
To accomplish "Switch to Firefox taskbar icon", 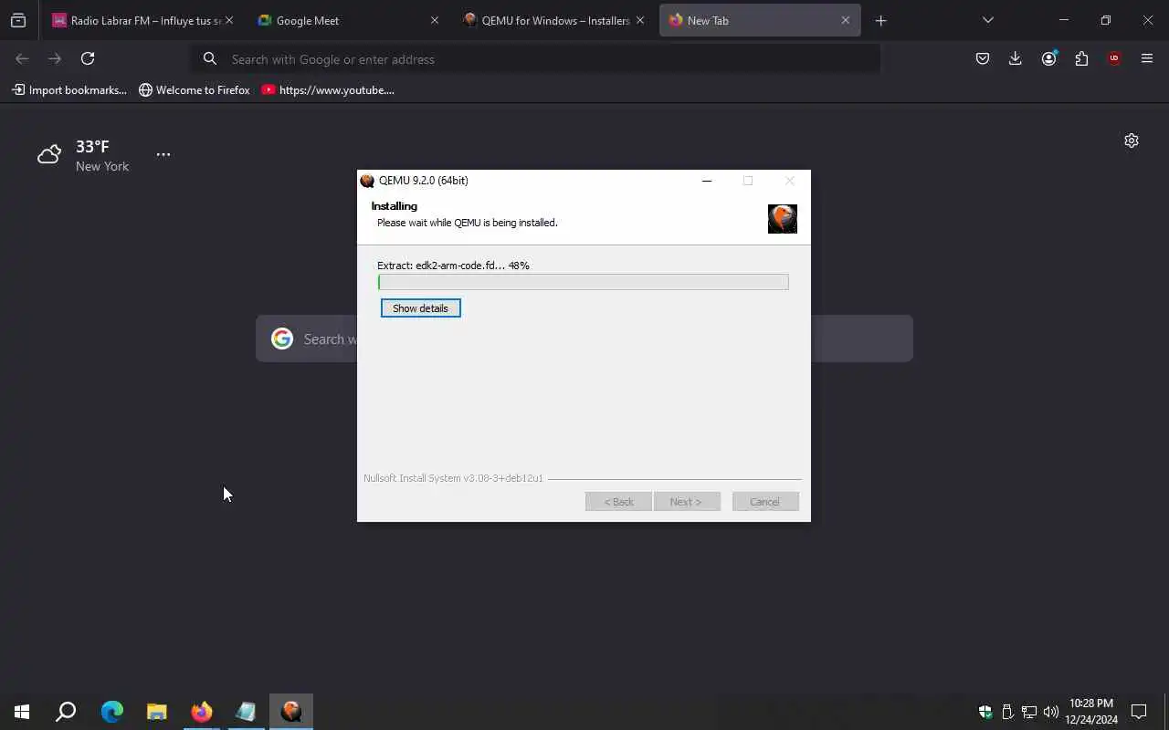I will [x=201, y=712].
